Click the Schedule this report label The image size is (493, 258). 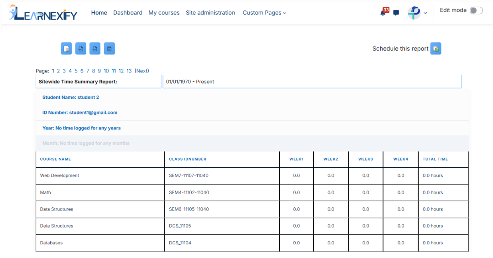click(400, 49)
